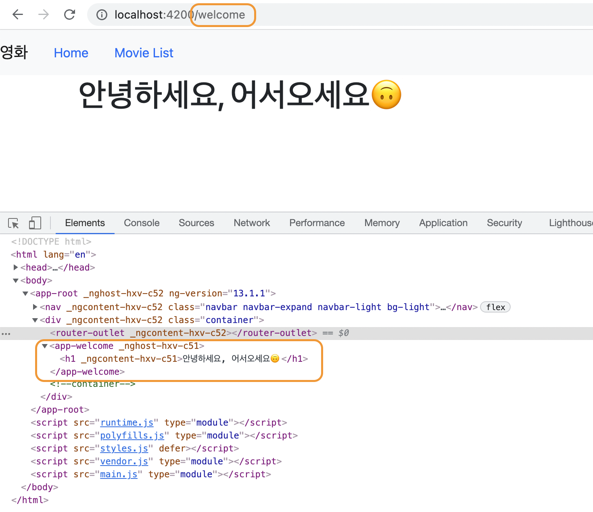Reload the page with the refresh icon
593x512 pixels.
69,15
